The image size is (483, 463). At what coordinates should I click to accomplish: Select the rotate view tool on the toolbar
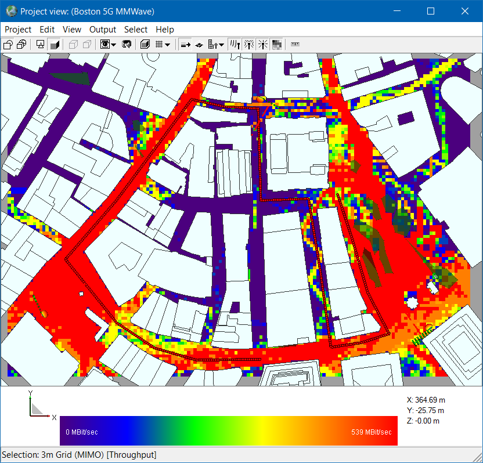(x=127, y=44)
